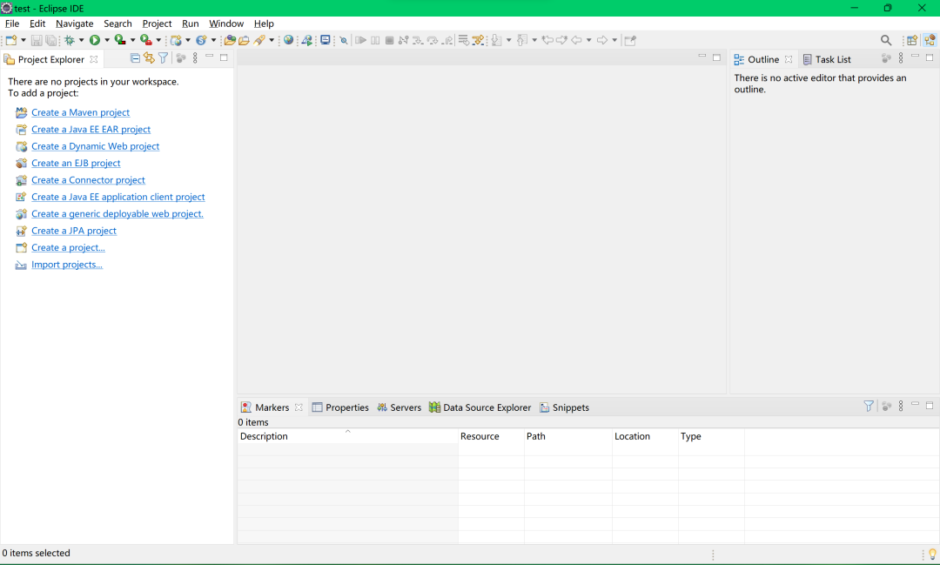Click the Debug bug icon

pos(70,40)
